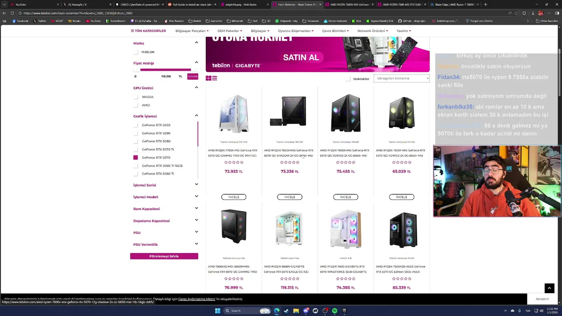This screenshot has width=562, height=316.
Task: Expand the İşlemci Serisi filter
Action: click(x=196, y=184)
